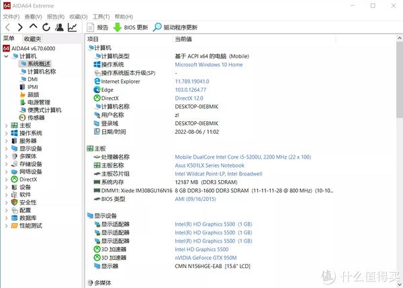403x288 pixels.
Task: Go up one level with the up arrow icon
Action: point(33,26)
